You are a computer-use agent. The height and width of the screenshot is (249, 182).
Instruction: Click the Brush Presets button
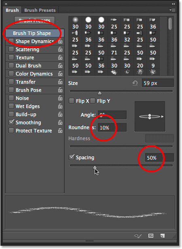[x=34, y=20]
